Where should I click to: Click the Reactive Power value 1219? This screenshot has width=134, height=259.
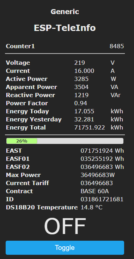click(x=81, y=95)
